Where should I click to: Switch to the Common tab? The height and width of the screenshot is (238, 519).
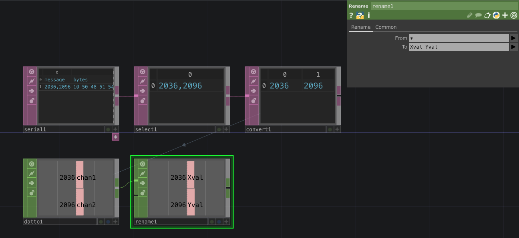click(386, 27)
